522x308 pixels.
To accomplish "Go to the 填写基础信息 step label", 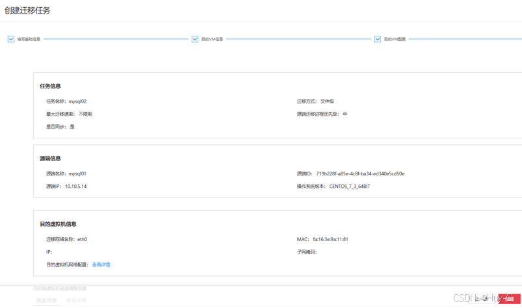I will [29, 39].
